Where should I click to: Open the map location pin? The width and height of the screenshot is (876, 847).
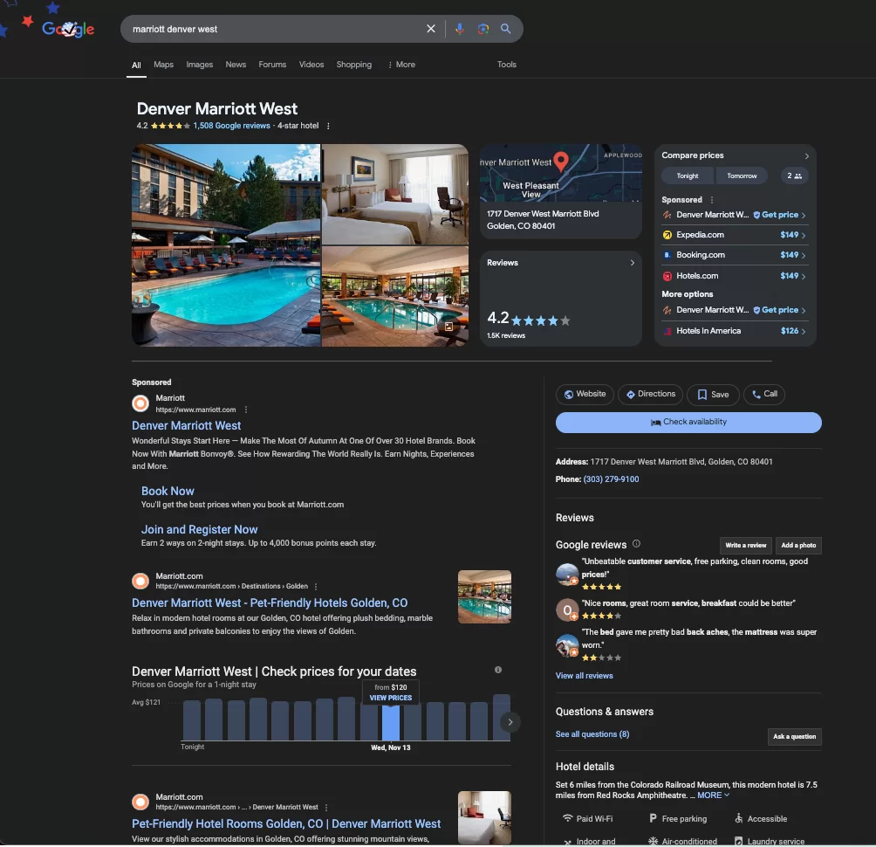561,162
